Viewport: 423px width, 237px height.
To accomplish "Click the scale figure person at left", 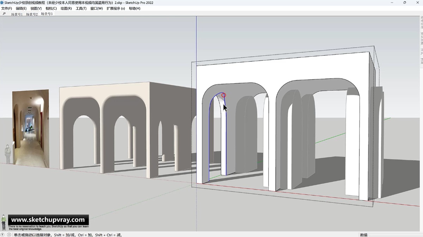I will click(7, 154).
